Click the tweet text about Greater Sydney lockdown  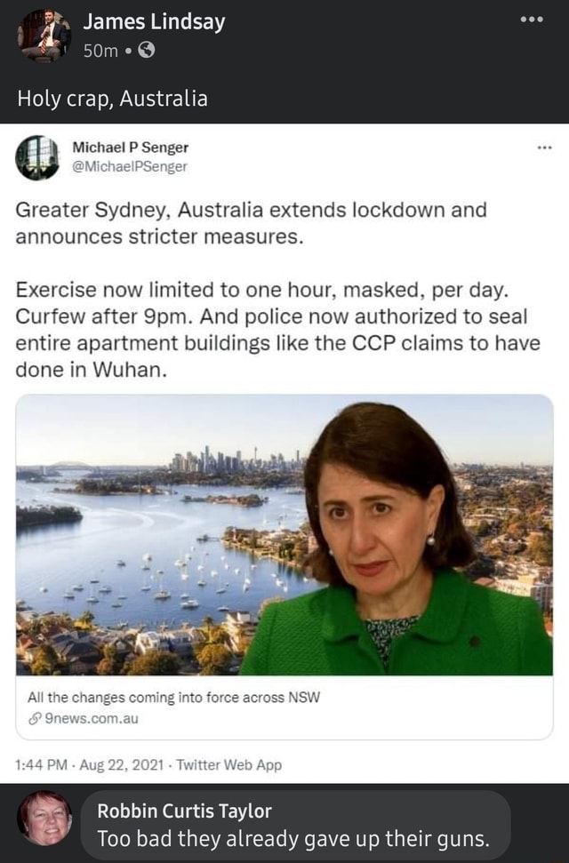pyautogui.click(x=278, y=290)
